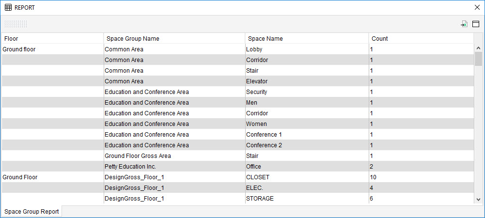Click the window layout icon in toolbar
This screenshot has width=485, height=218.
click(476, 24)
